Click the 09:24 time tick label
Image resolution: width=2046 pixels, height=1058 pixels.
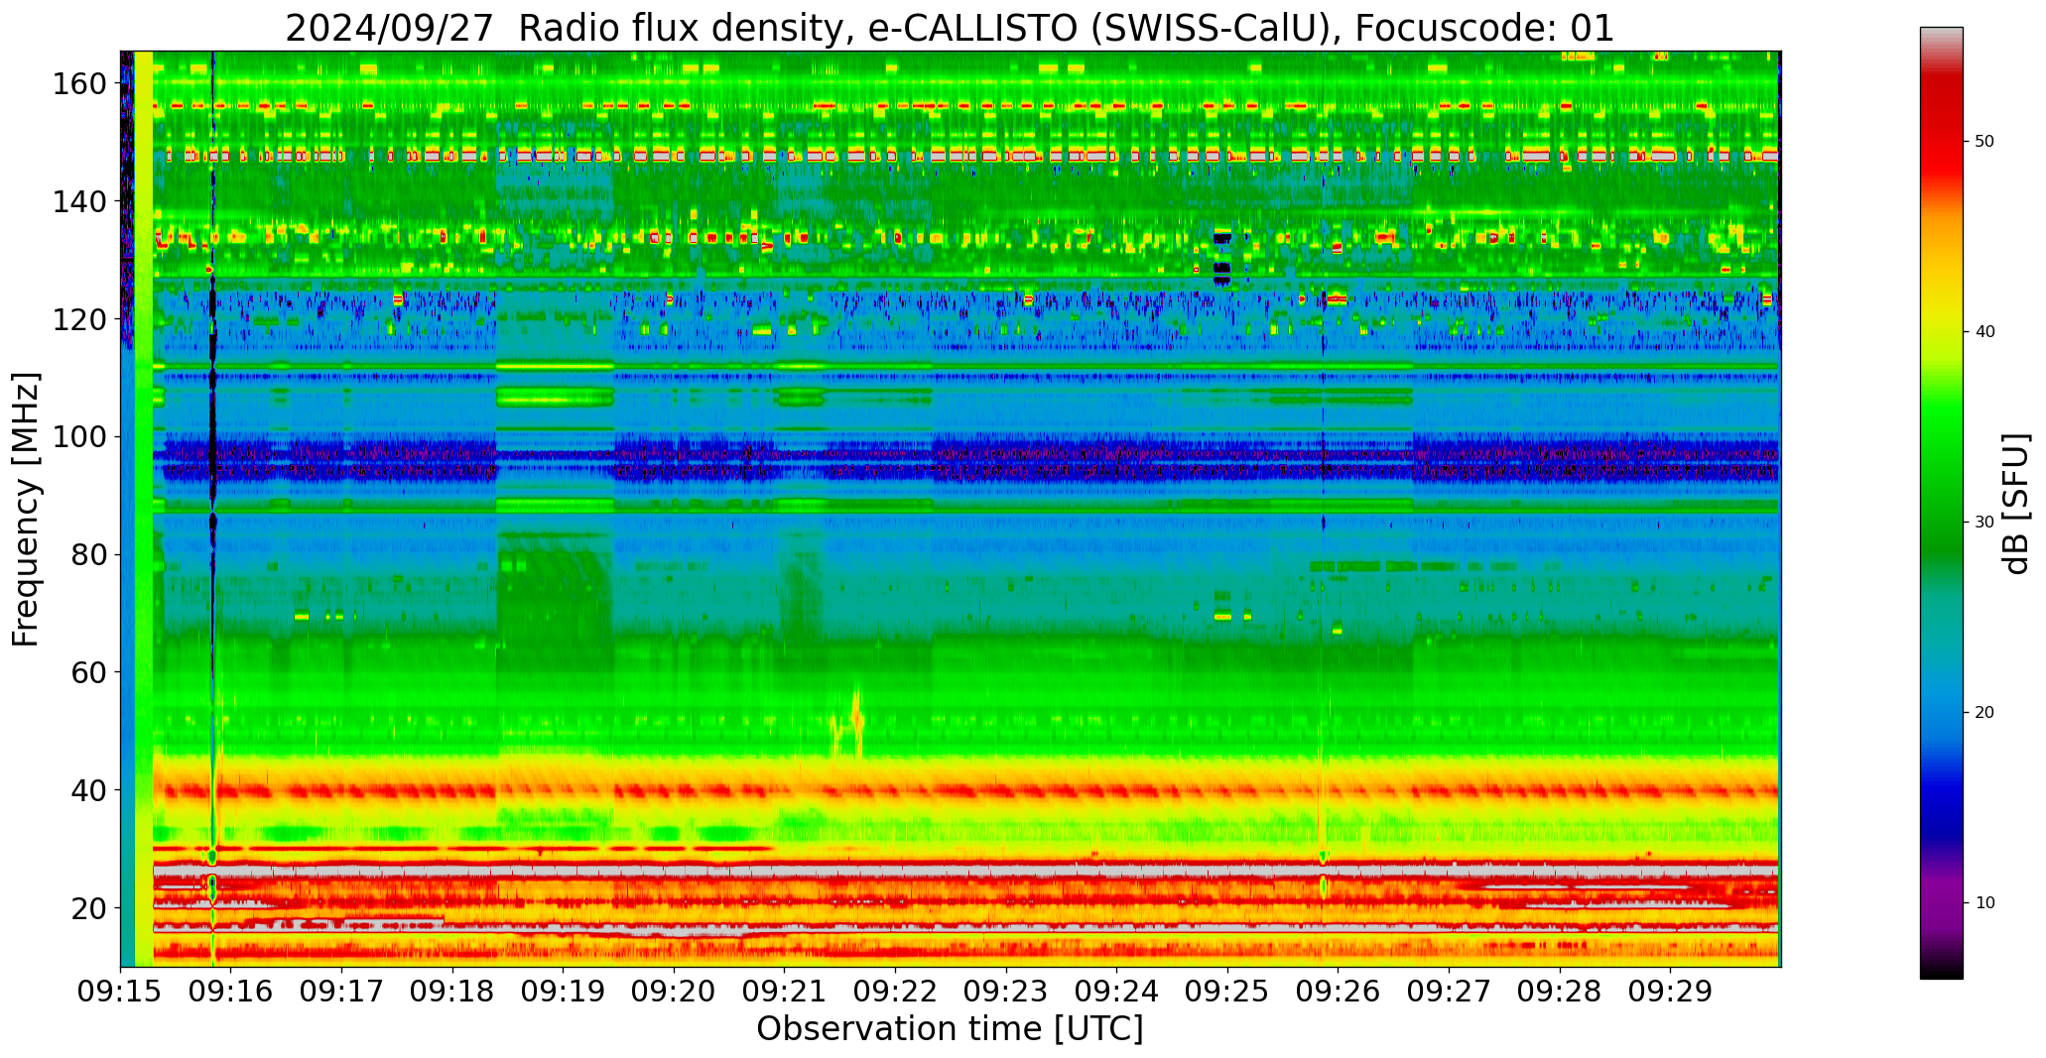coord(1117,991)
